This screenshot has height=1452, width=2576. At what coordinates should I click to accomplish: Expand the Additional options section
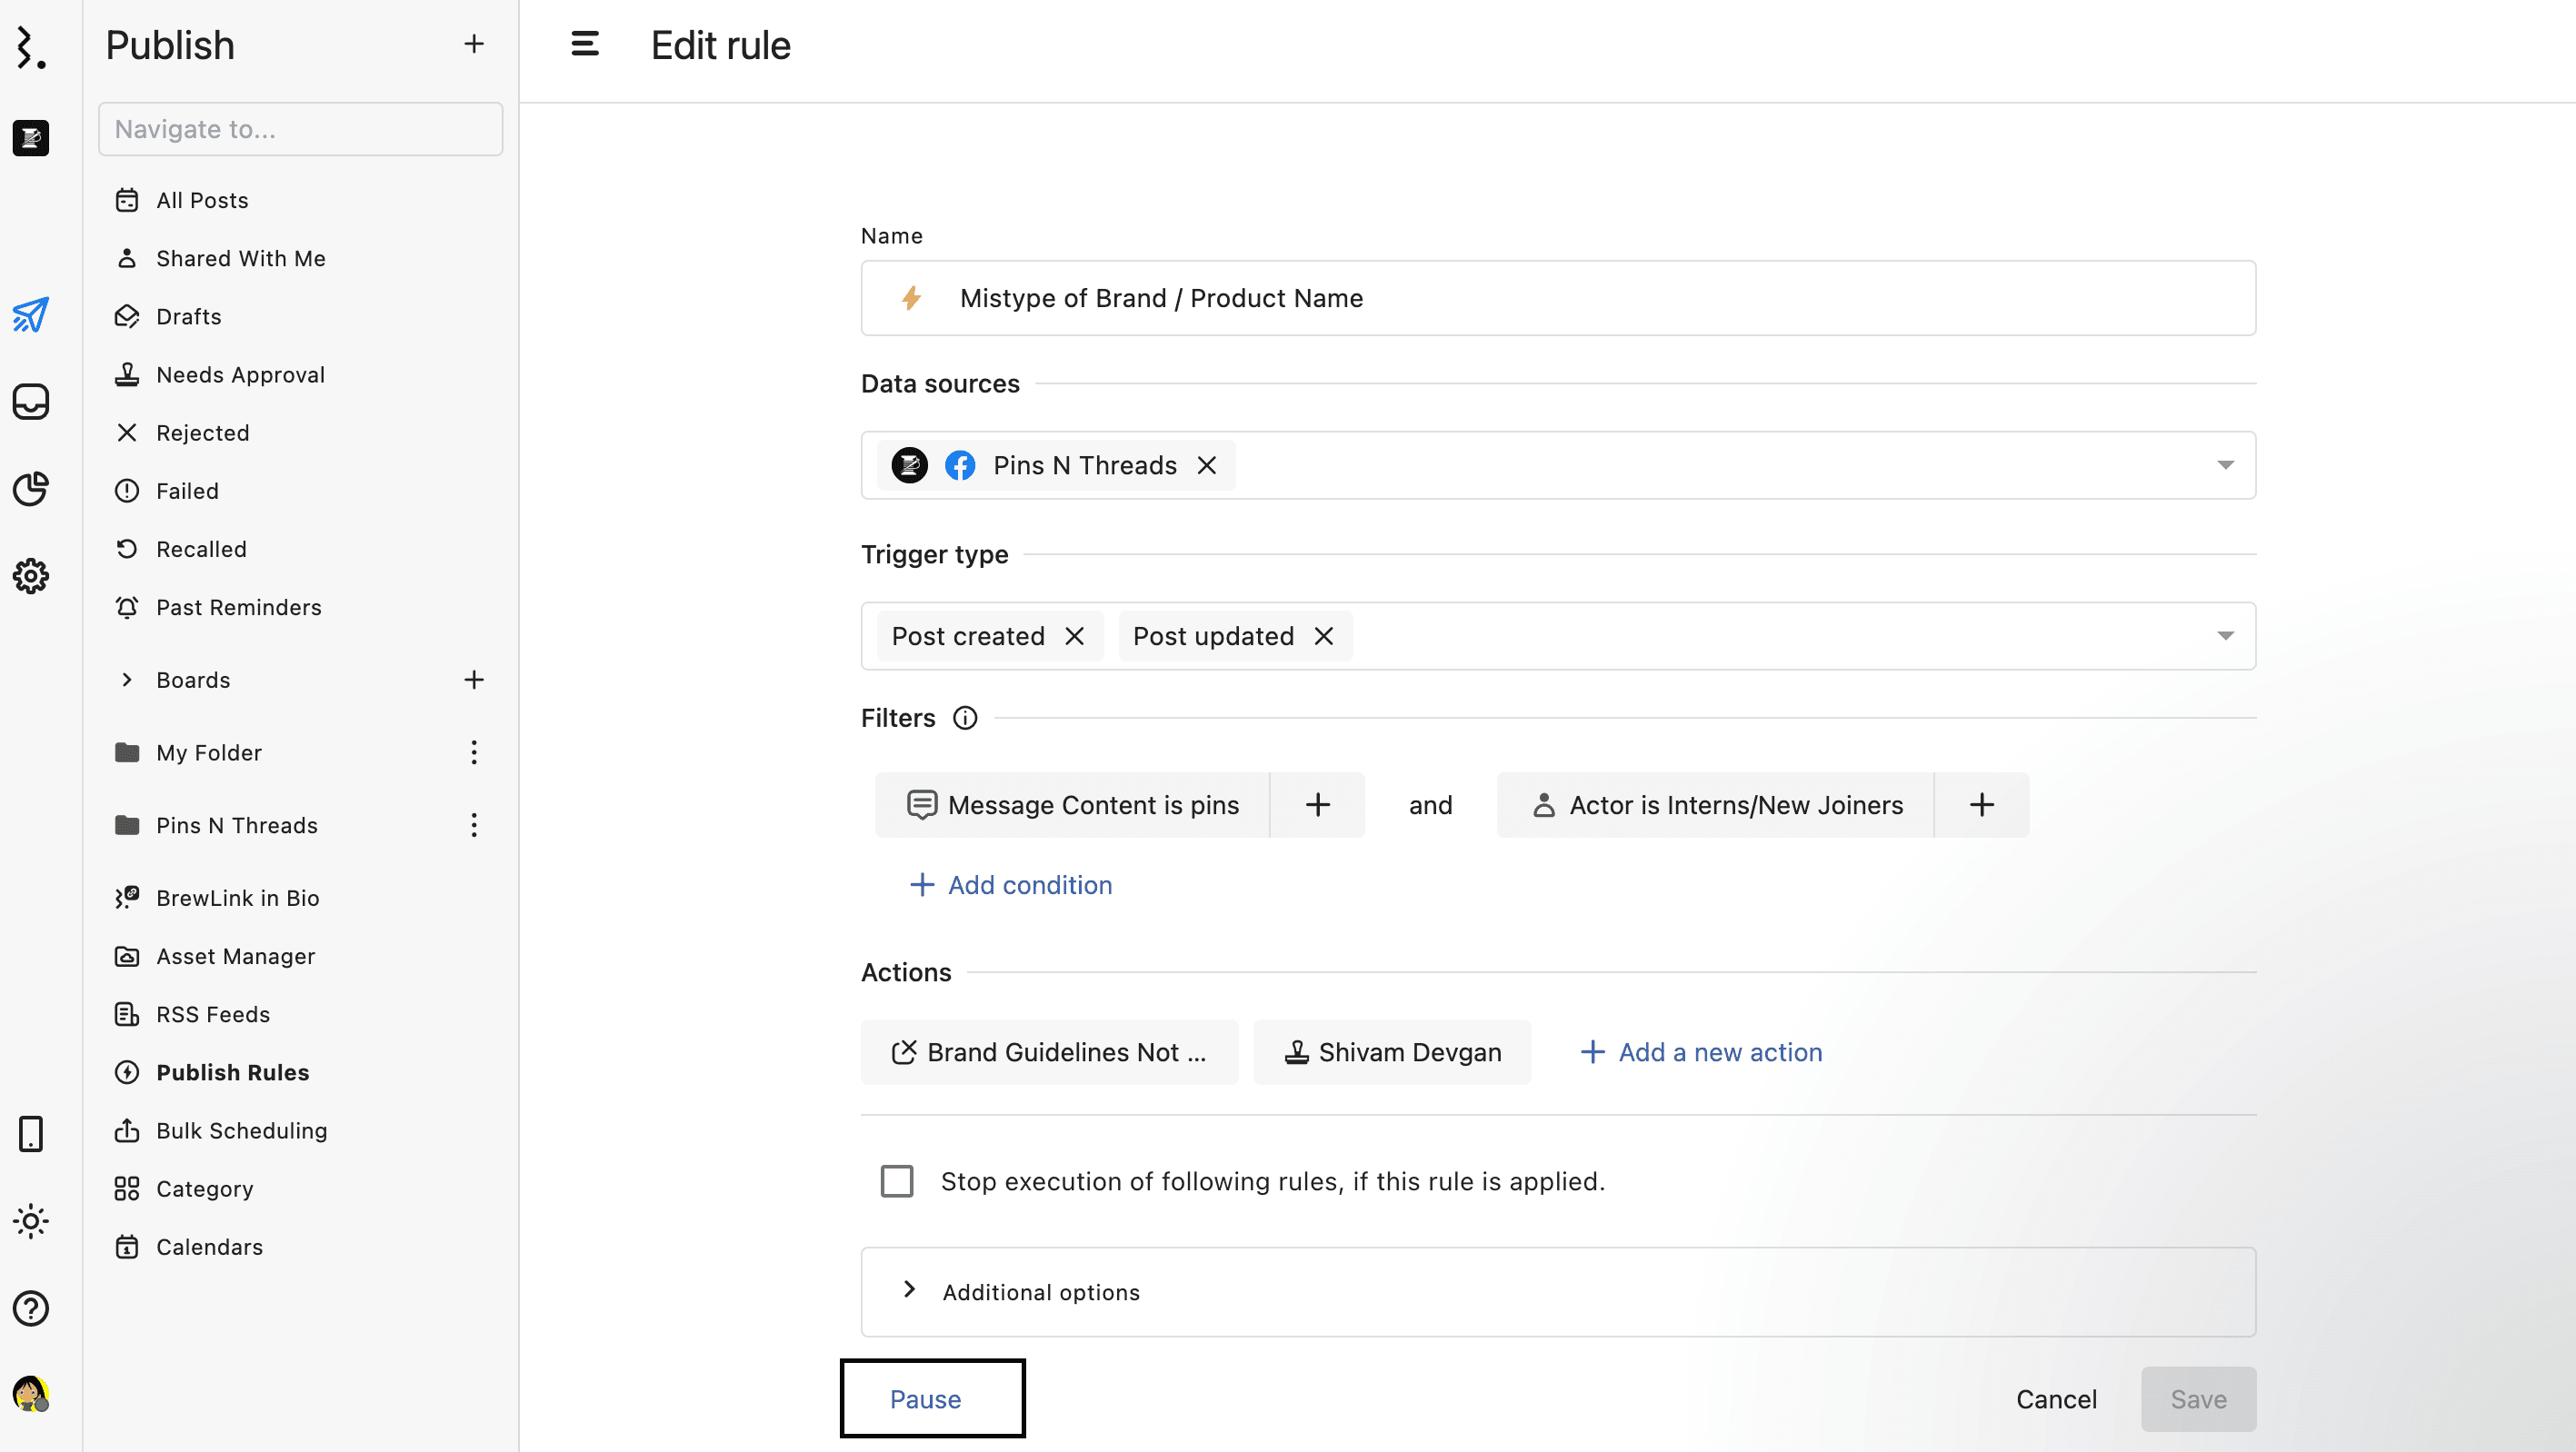tap(1040, 1292)
